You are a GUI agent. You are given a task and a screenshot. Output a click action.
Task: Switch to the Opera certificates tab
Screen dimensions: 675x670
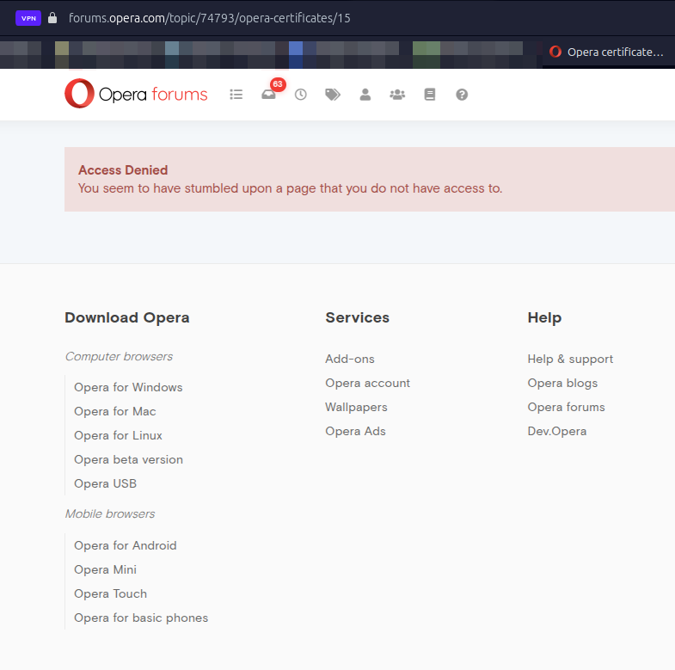point(607,52)
